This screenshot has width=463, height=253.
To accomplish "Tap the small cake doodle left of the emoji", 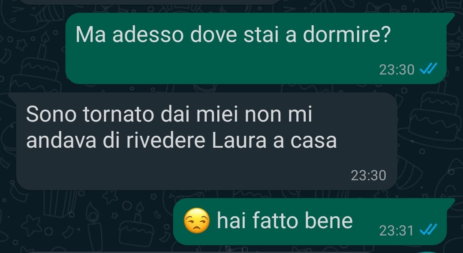I will pos(137,227).
